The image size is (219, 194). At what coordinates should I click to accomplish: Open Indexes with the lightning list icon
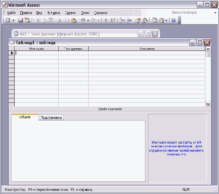pyautogui.click(x=113, y=20)
